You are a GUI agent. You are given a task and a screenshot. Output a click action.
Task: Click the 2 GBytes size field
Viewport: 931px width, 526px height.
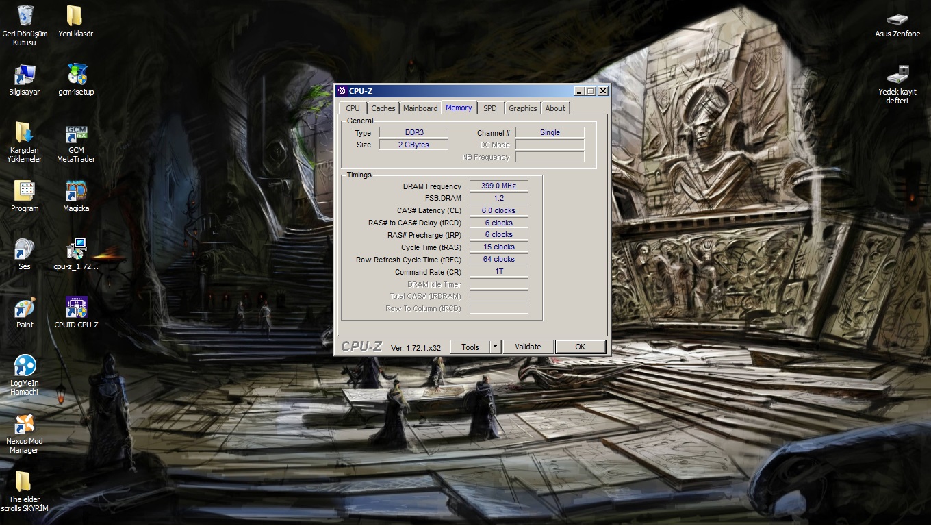413,145
